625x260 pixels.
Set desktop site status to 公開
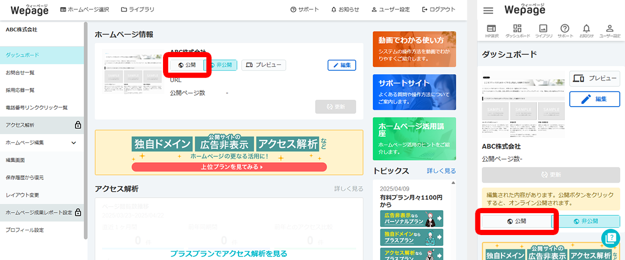pos(187,65)
